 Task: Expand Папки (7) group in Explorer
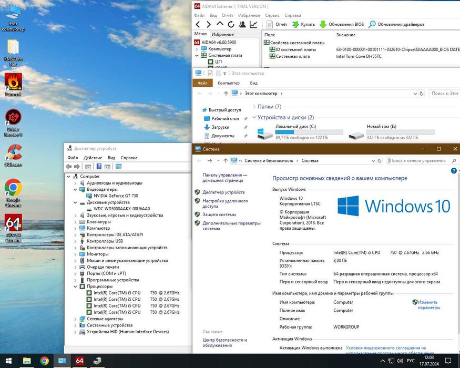pyautogui.click(x=254, y=107)
